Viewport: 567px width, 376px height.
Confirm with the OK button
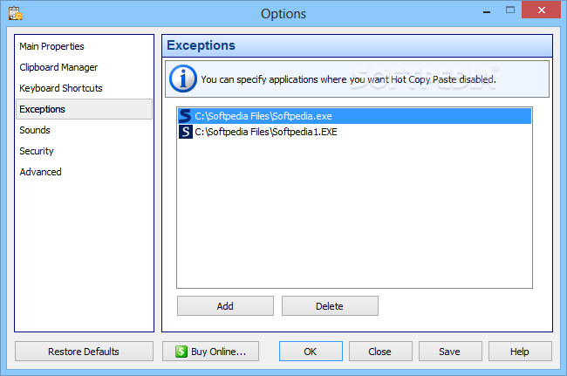click(311, 352)
